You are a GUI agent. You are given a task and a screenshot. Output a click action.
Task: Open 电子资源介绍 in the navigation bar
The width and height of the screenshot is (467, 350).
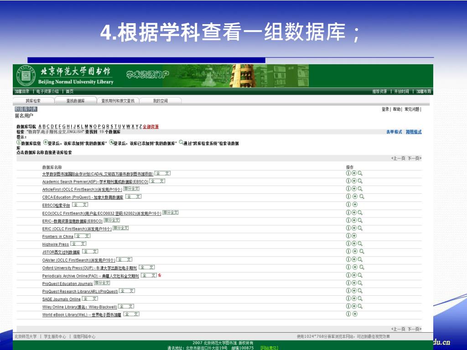click(47, 91)
